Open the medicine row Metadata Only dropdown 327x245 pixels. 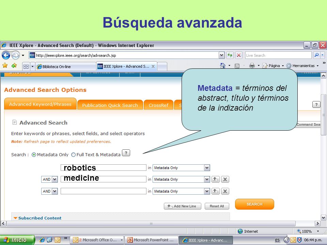181,179
